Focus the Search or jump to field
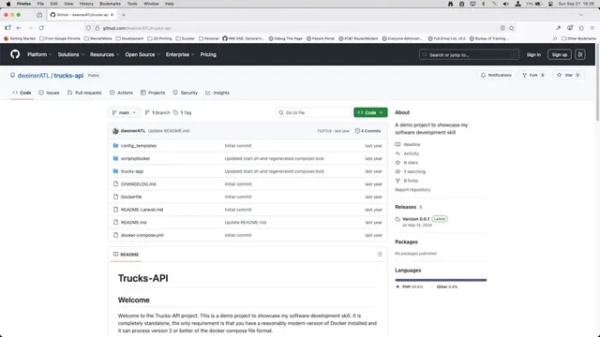The image size is (600, 337). (469, 54)
